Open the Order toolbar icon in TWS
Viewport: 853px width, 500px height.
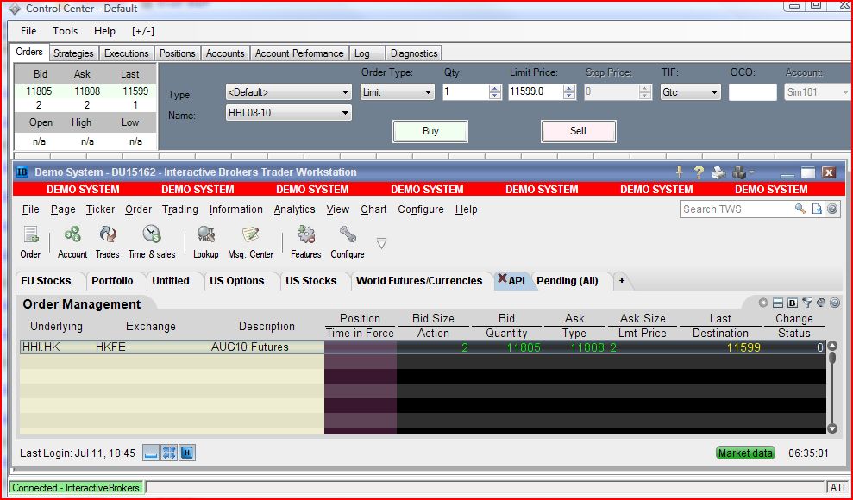(x=30, y=242)
